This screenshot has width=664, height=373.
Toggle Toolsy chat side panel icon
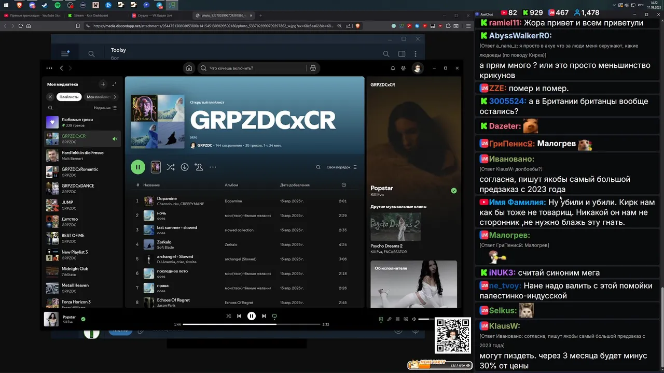coord(402,53)
